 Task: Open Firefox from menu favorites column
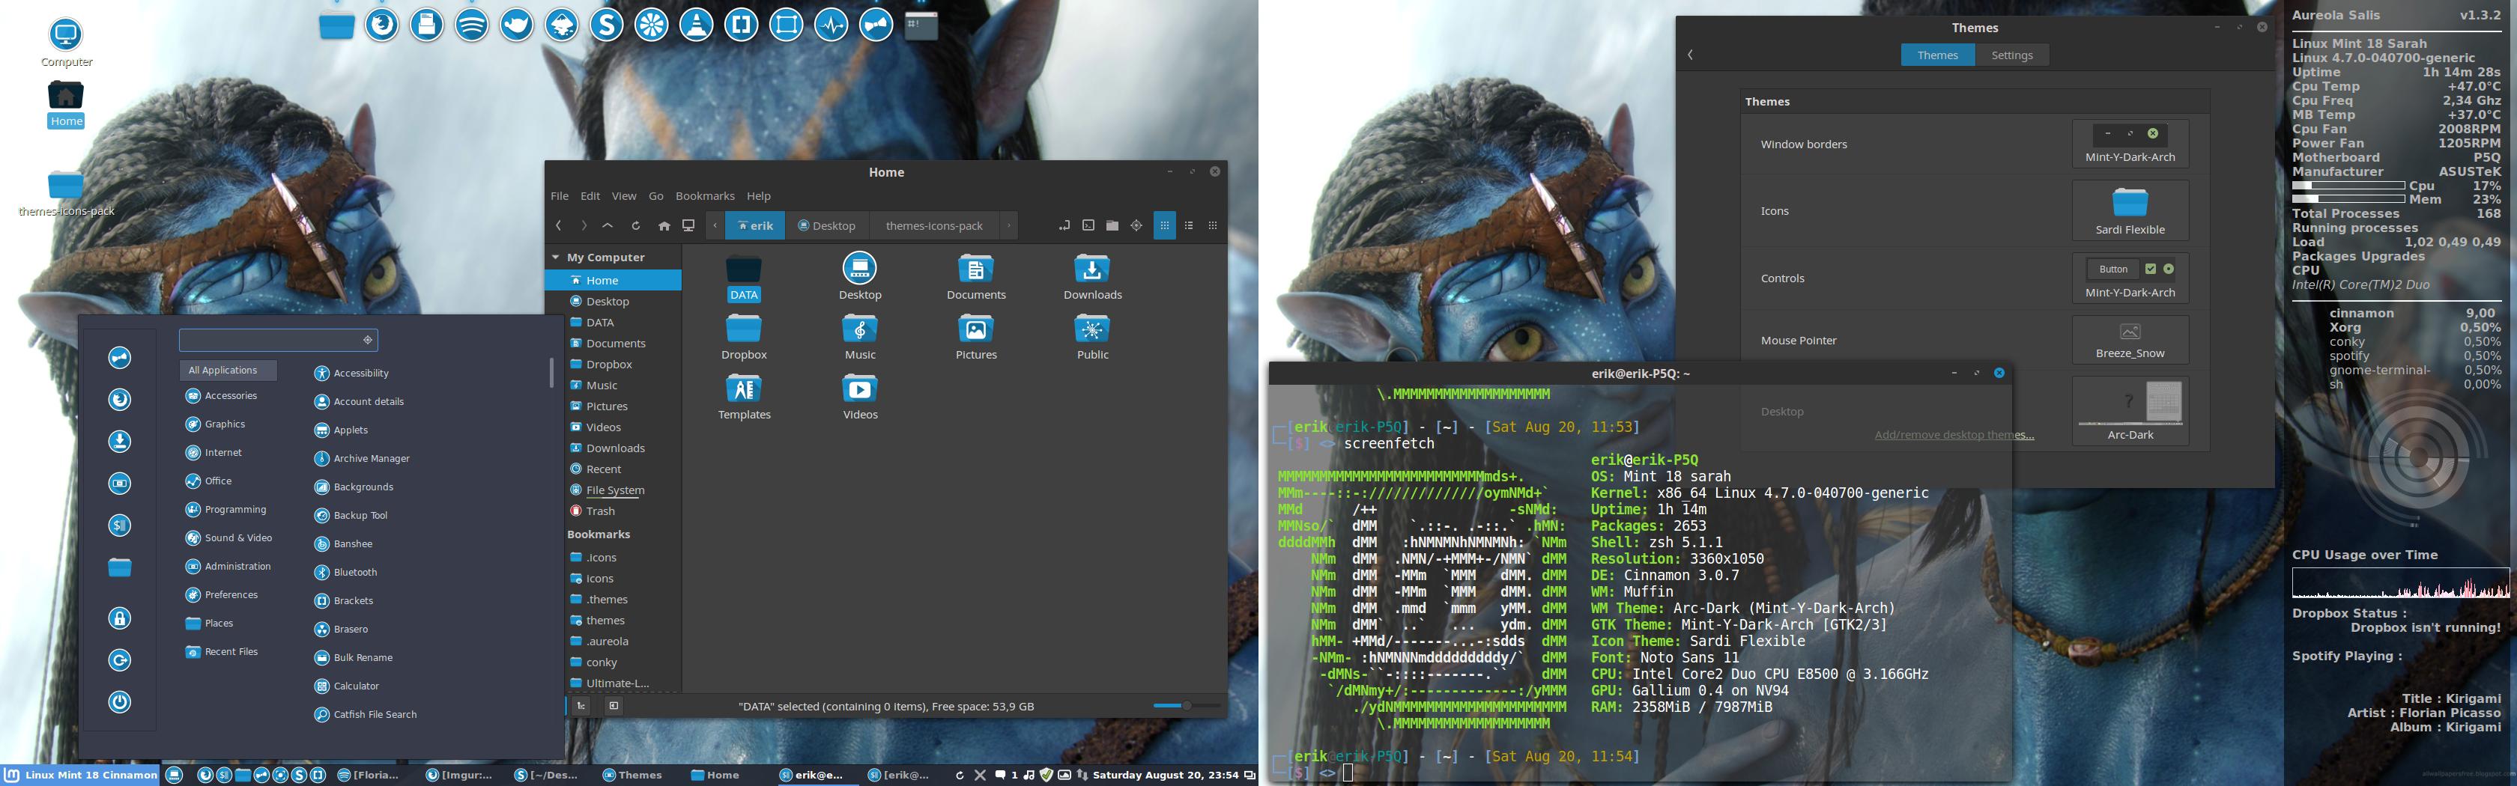click(119, 399)
